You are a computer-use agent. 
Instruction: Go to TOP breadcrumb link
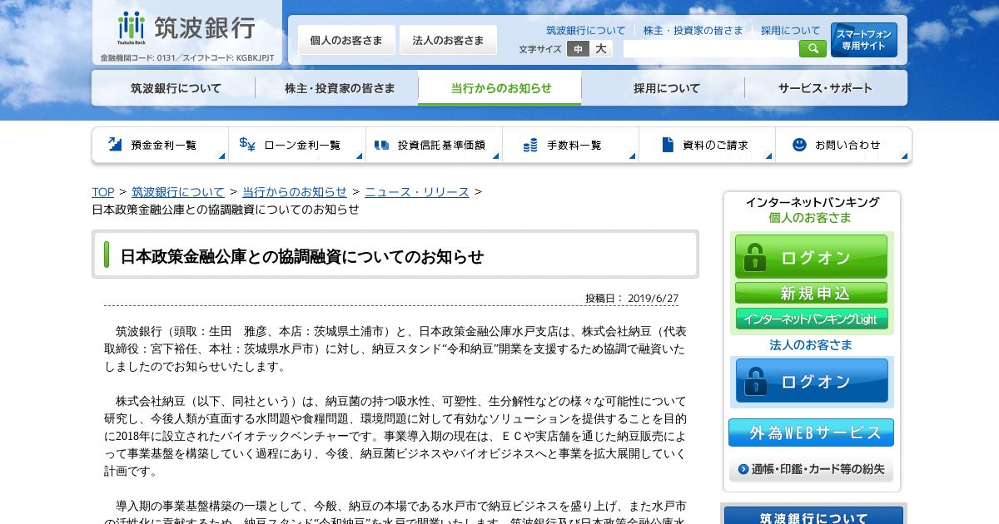(103, 192)
